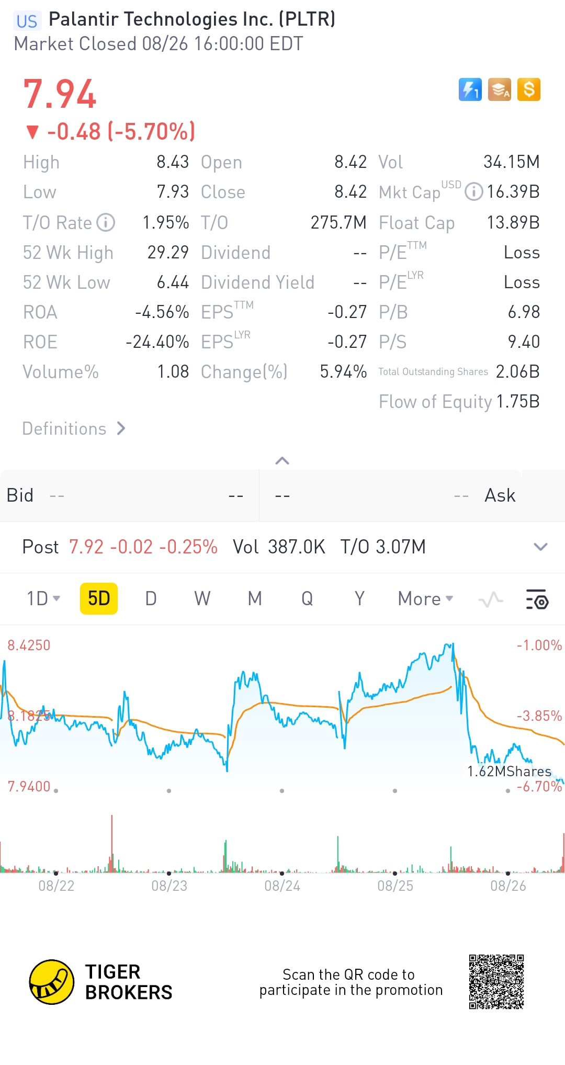Viewport: 565px width, 1065px height.
Task: Switch to the M monthly chart tab
Action: [255, 598]
